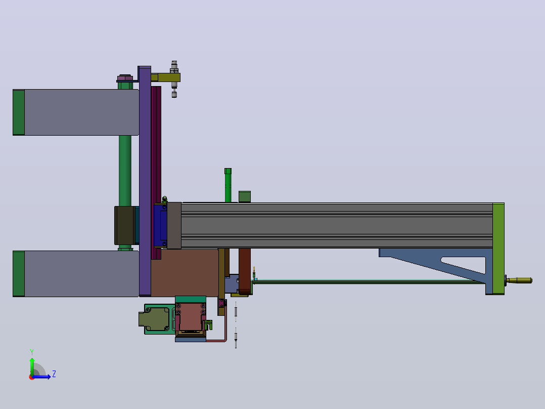Select the lower gray rectangular block
This screenshot has height=409, width=545.
coord(82,274)
